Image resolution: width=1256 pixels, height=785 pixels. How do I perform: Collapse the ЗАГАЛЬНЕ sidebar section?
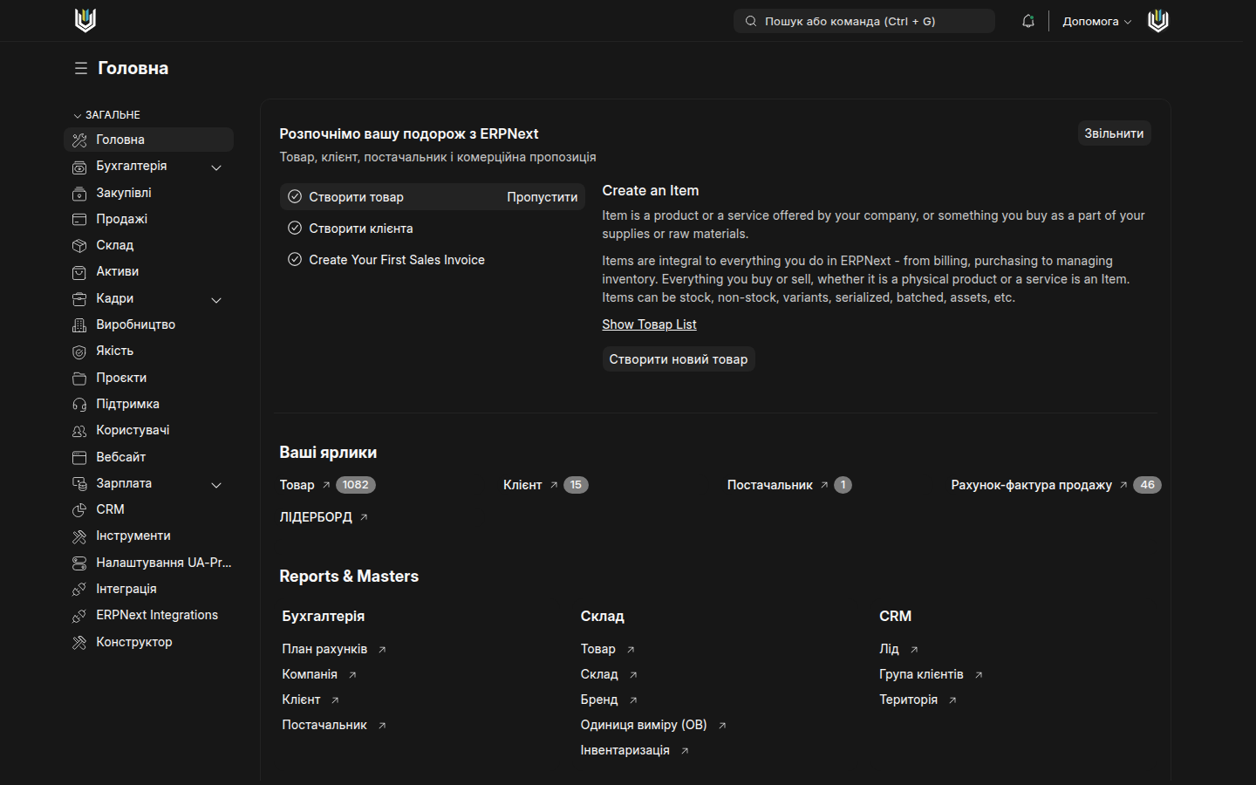point(106,115)
